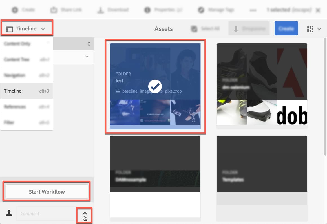The height and width of the screenshot is (224, 327).
Task: Click the user avatar beside the comment box
Action: (x=9, y=213)
